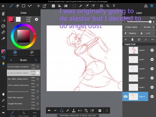Reset canvas rotation in bottom bar

(x=86, y=110)
